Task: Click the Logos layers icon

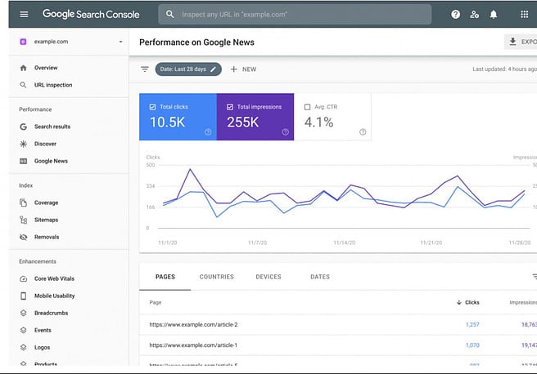Action: [x=23, y=347]
